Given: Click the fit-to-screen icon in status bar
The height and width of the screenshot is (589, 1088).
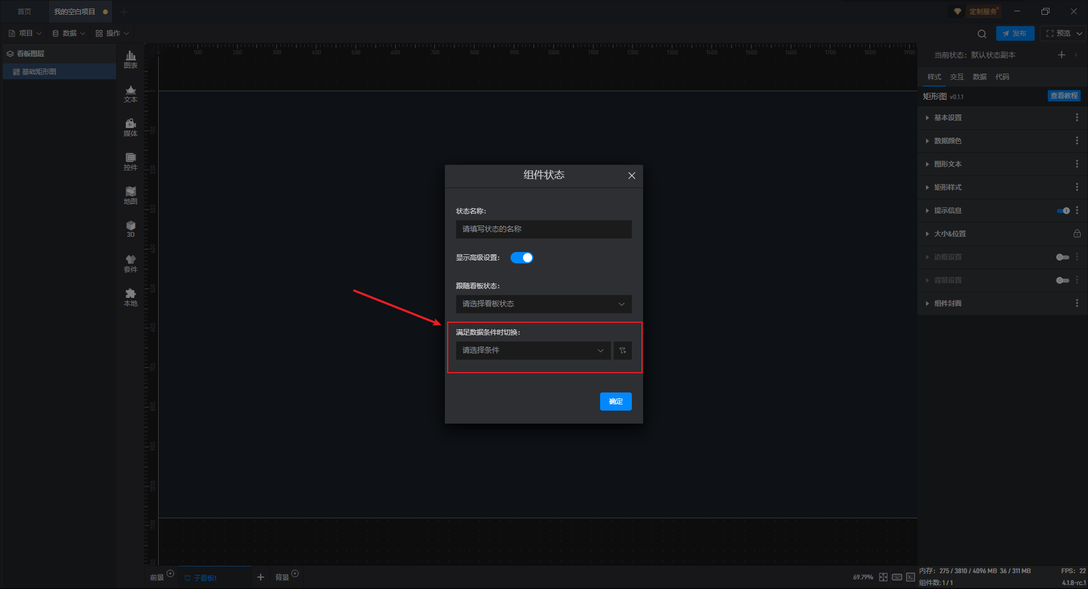Looking at the screenshot, I should coord(883,577).
